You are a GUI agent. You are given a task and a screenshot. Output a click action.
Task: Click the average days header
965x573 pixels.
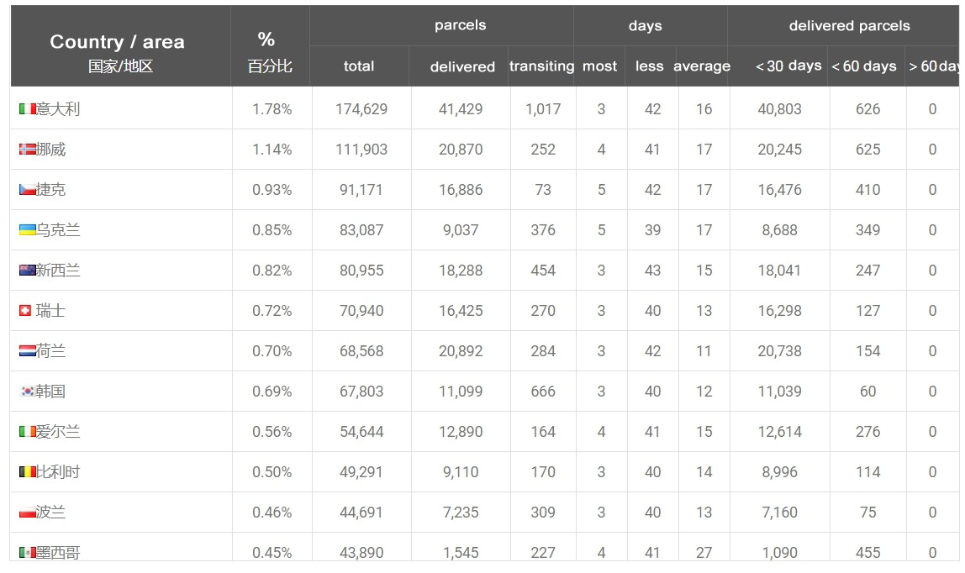[x=702, y=66]
